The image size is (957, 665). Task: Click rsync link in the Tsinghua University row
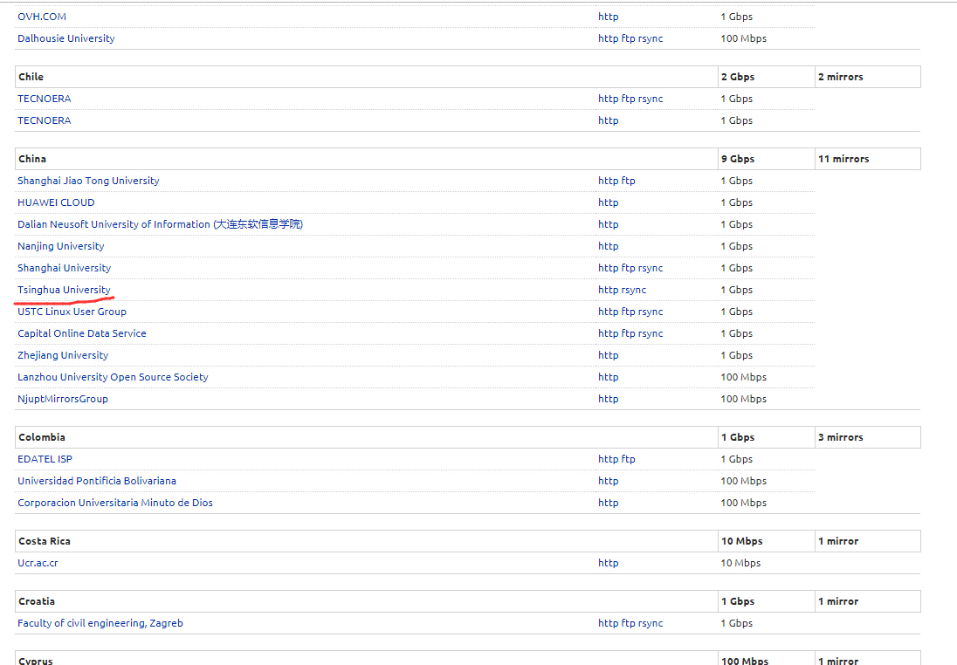[x=634, y=290]
